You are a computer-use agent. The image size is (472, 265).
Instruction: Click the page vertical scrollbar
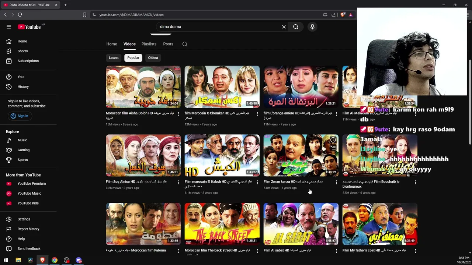(470, 101)
